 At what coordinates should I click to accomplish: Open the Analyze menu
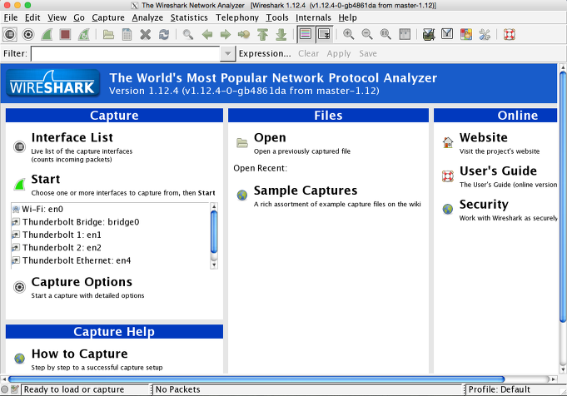(147, 17)
